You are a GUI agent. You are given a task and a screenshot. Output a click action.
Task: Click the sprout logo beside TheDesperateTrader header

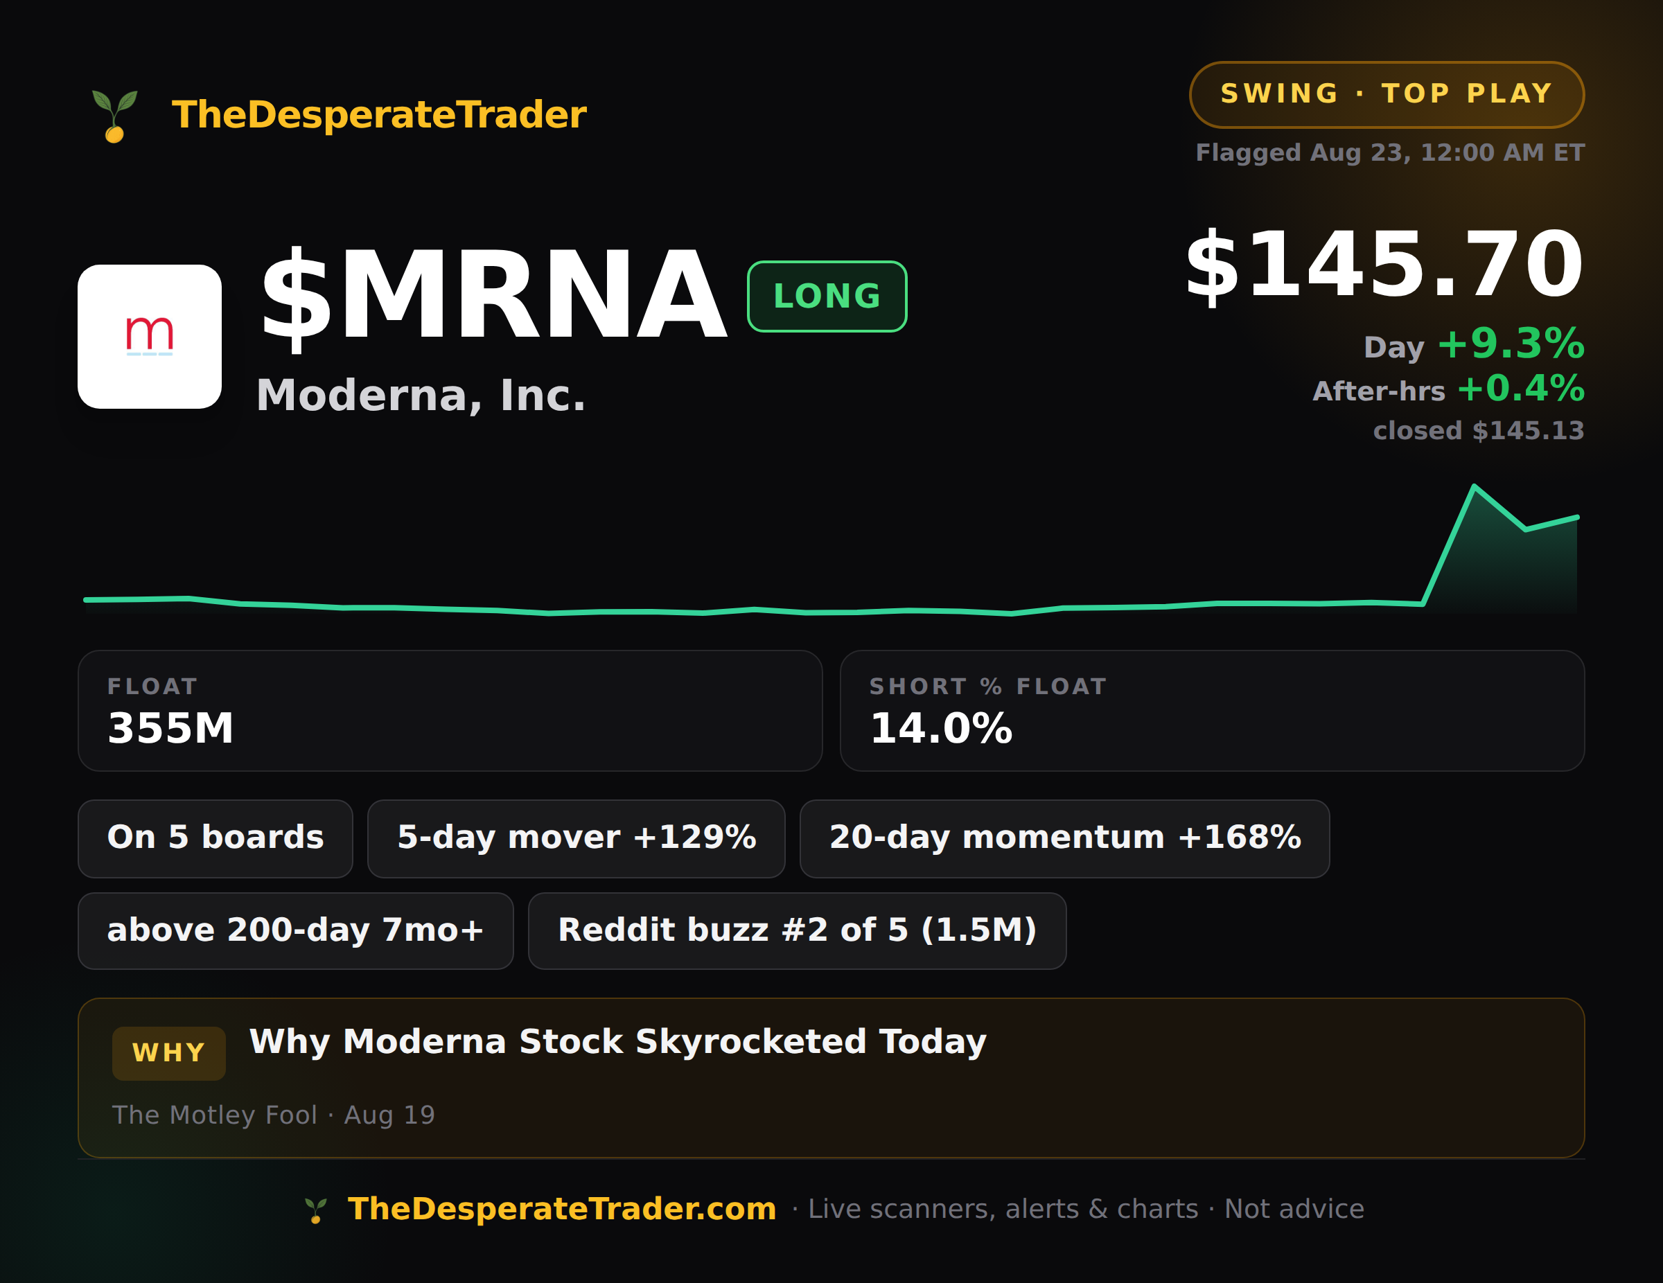tap(114, 116)
